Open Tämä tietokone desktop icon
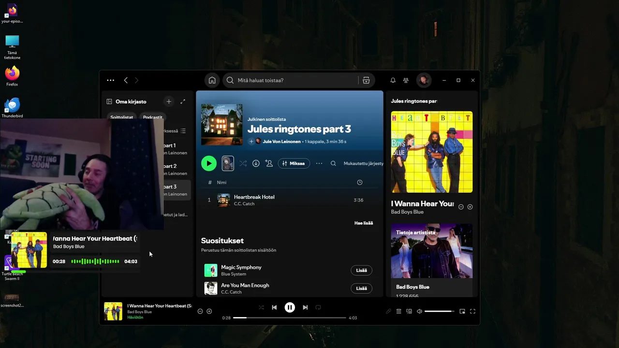 (x=12, y=47)
